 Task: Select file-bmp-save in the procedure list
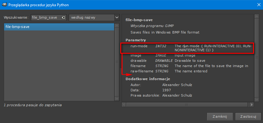[59, 27]
